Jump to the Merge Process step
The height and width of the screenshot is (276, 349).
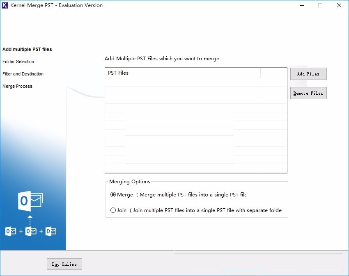(17, 86)
